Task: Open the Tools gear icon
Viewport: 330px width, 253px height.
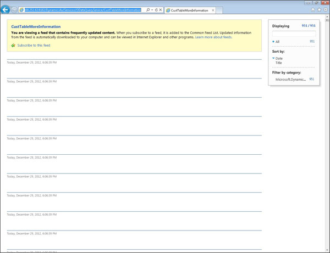Action: tap(324, 10)
